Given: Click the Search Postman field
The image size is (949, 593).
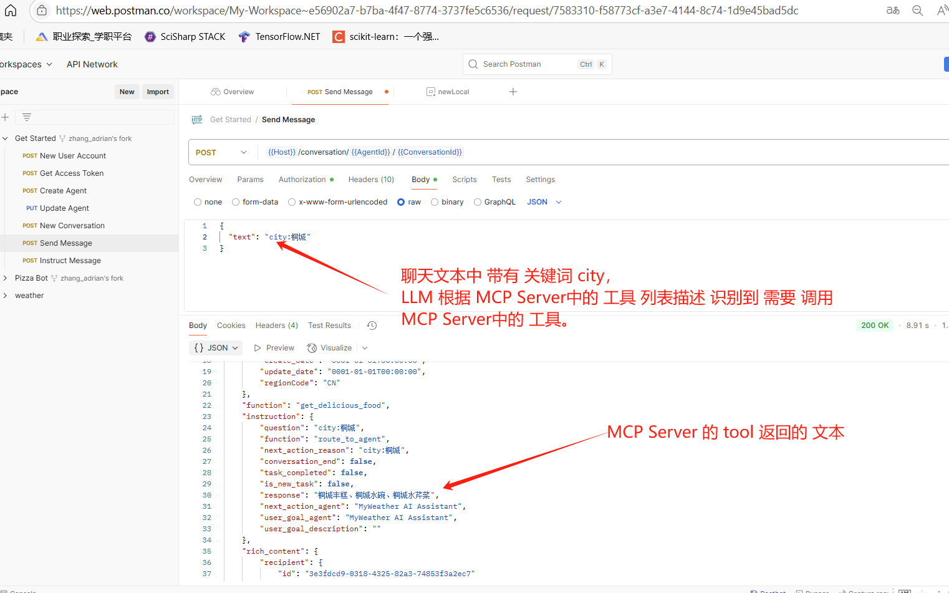Looking at the screenshot, I should (x=537, y=64).
